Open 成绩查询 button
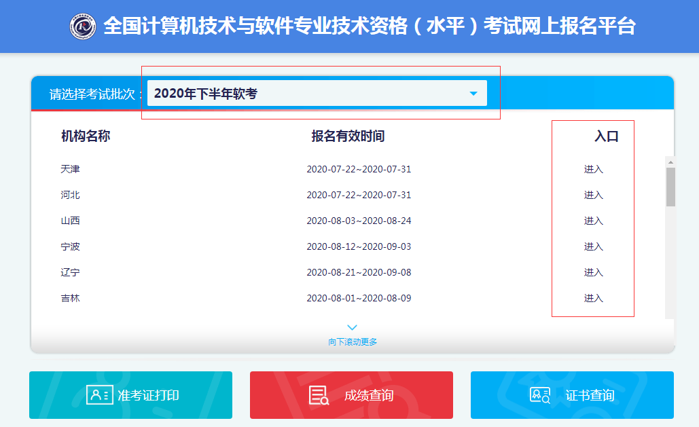 [351, 395]
